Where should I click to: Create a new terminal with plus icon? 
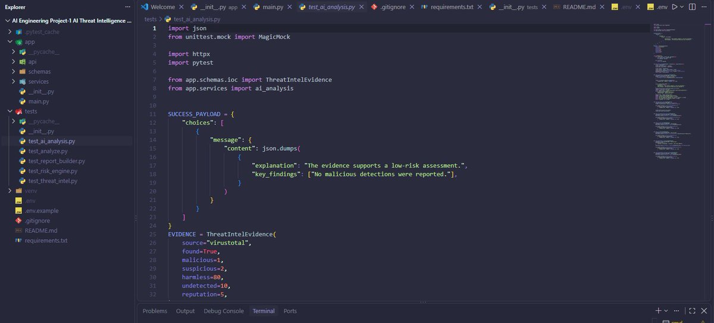[x=659, y=311]
